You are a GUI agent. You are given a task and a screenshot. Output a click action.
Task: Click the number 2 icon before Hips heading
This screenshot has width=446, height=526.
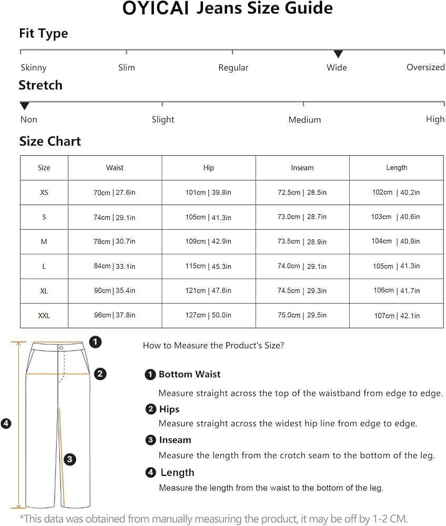point(151,409)
